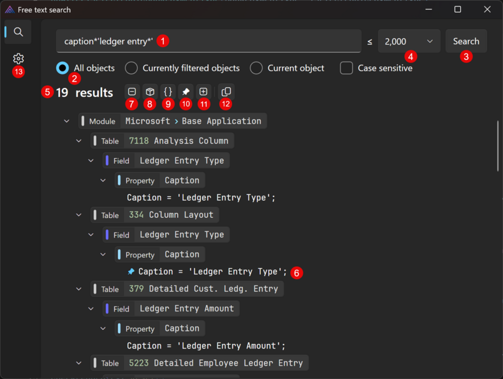Click the curly braces icon in results toolbar
Screen dimensions: 503x379
pyautogui.click(x=168, y=92)
